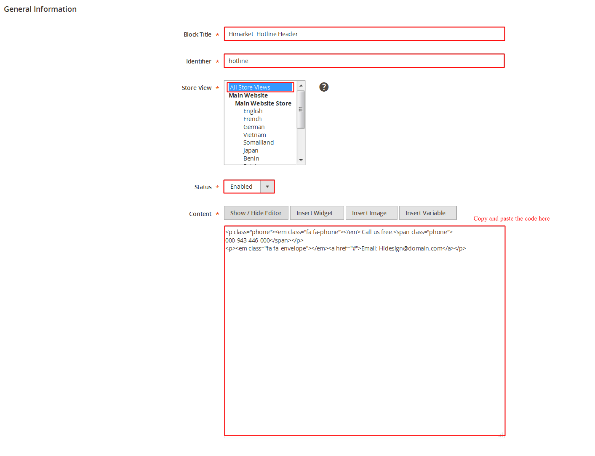Image resolution: width=595 pixels, height=456 pixels.
Task: Select English store view
Action: [x=253, y=111]
